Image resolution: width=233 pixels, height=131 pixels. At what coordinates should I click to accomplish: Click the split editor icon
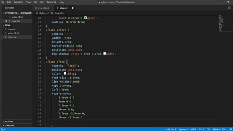(230, 8)
